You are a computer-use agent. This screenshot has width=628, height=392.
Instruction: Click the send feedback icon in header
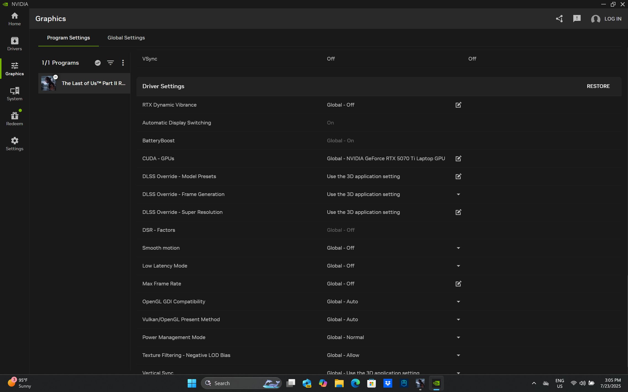coord(577,19)
